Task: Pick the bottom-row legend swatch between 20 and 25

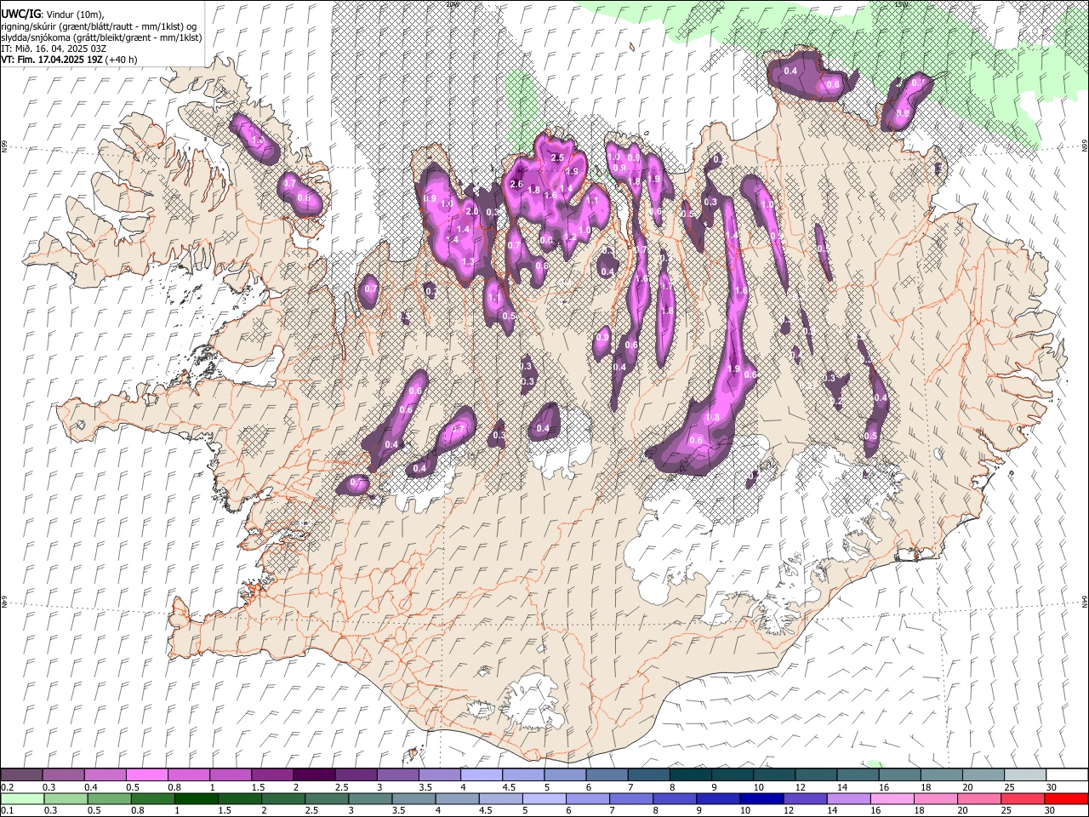Action: (979, 798)
